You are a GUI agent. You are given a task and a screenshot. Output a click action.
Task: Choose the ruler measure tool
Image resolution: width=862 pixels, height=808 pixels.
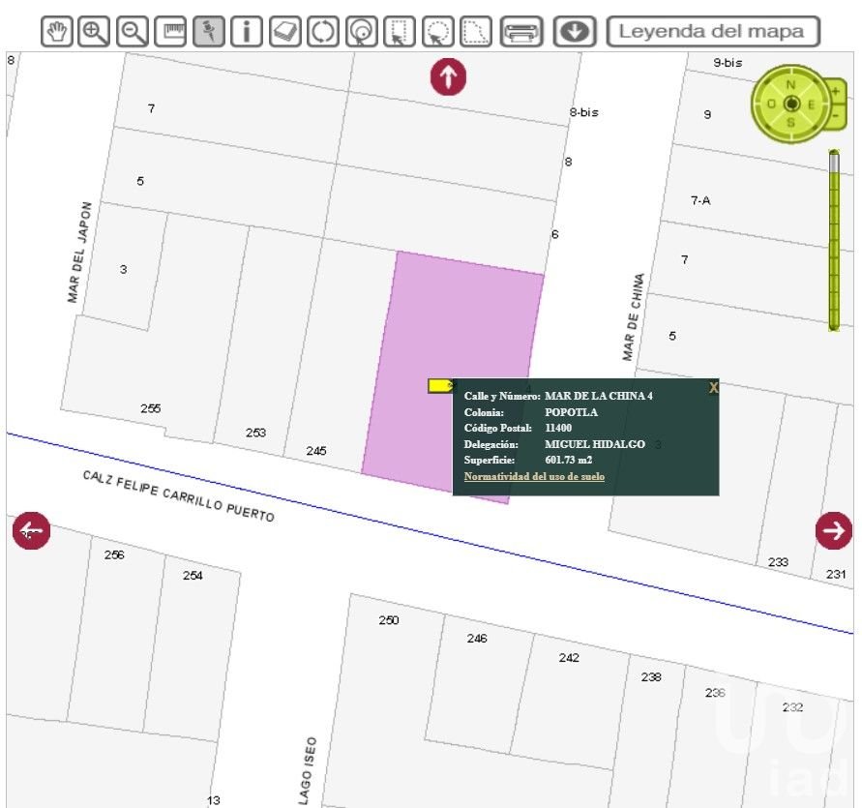pos(171,32)
